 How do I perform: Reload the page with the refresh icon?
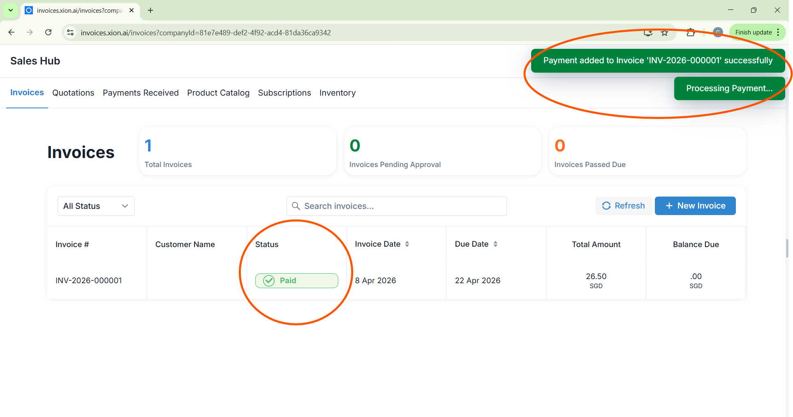(x=48, y=32)
